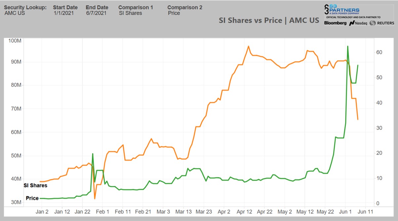Screen dimensions: 398x221
Task: Click the Reuters logo
Action: click(x=382, y=23)
